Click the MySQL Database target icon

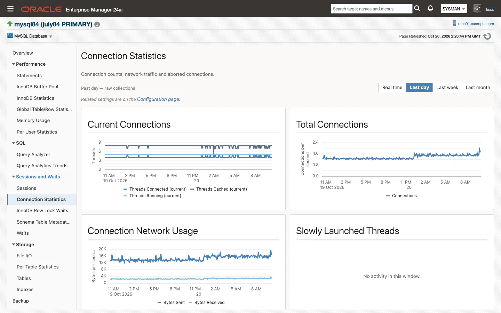10,36
